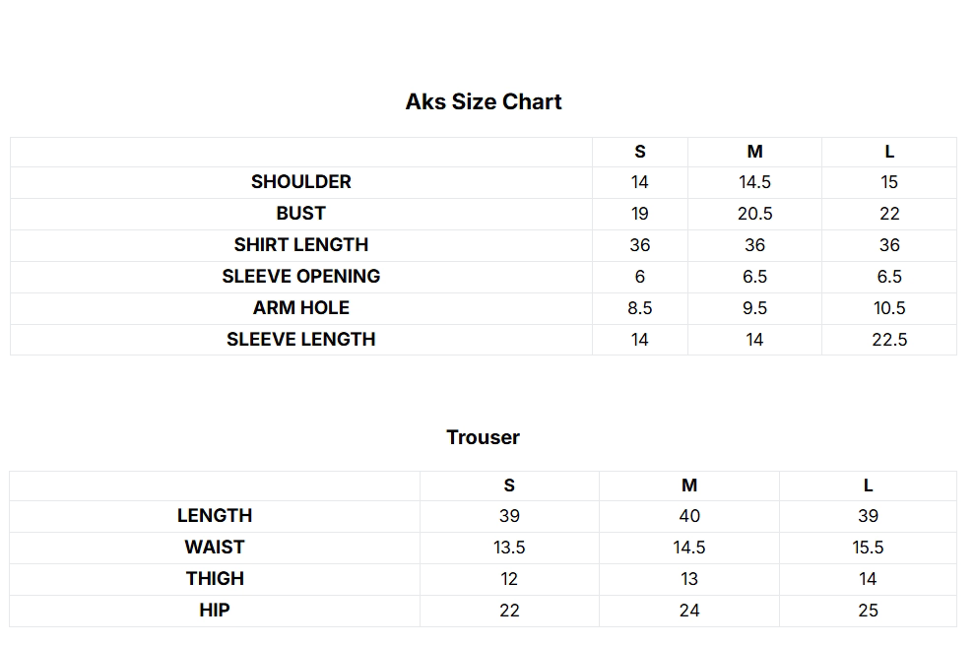Select the 10.5 arm hole value
The image size is (975, 646).
[889, 308]
